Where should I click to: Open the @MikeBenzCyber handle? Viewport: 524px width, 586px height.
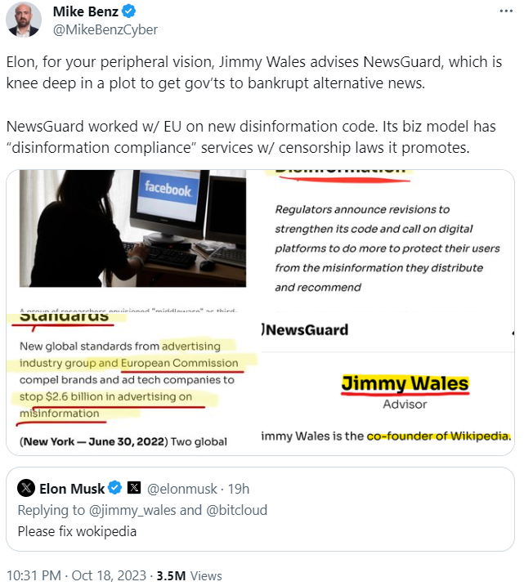tap(105, 30)
